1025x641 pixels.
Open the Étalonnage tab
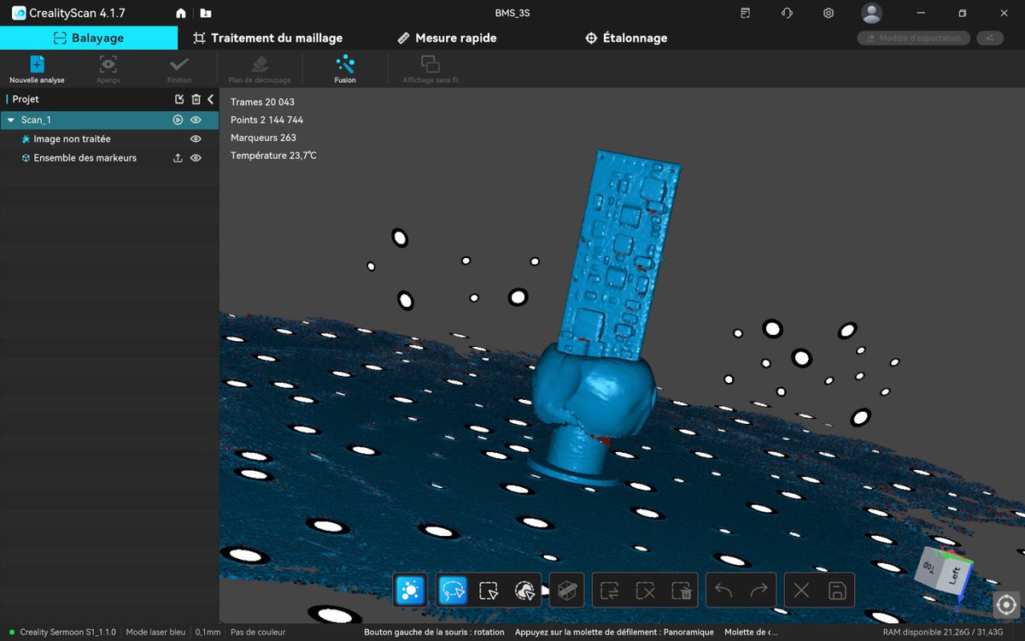626,38
